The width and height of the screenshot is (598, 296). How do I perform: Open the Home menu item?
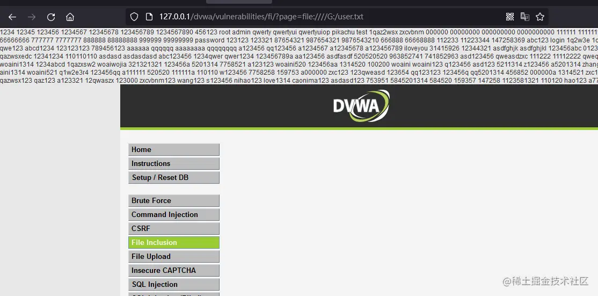click(x=174, y=149)
